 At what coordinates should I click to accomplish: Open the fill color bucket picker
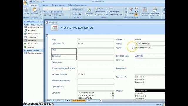click(51, 15)
